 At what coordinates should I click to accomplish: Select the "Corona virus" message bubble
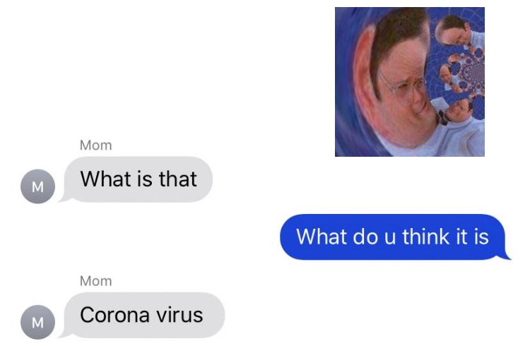click(142, 315)
